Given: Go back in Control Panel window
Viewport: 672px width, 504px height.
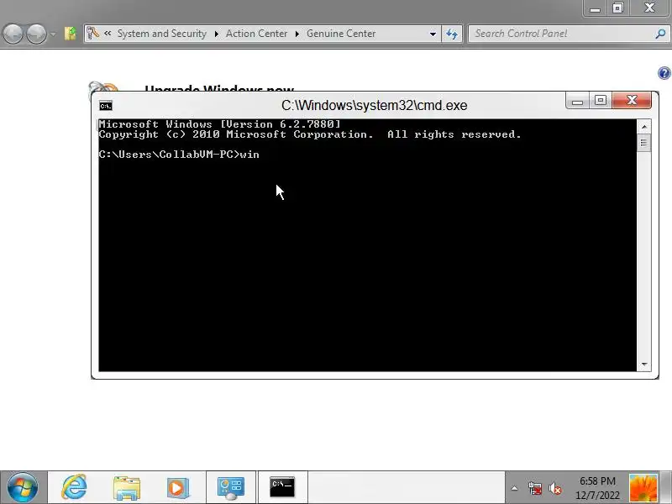Looking at the screenshot, I should (x=13, y=34).
